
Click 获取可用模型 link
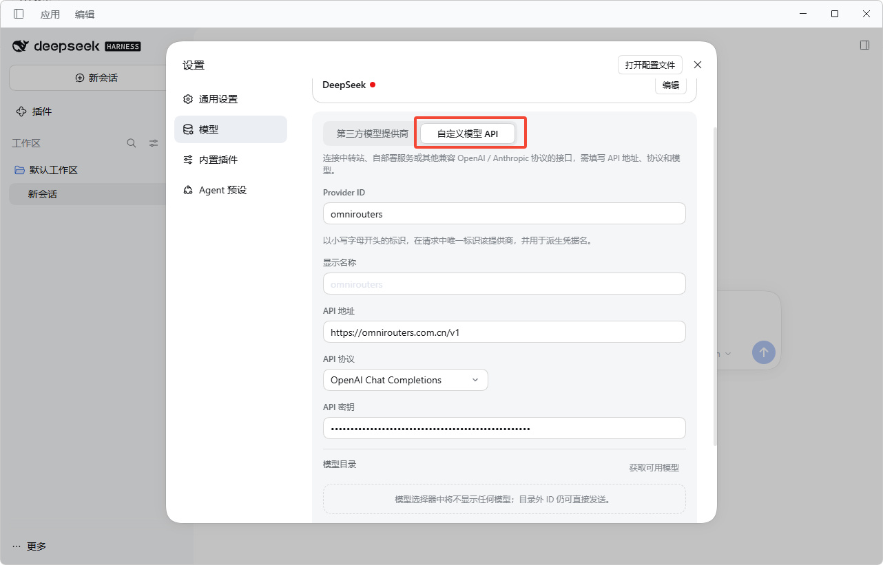tap(654, 467)
